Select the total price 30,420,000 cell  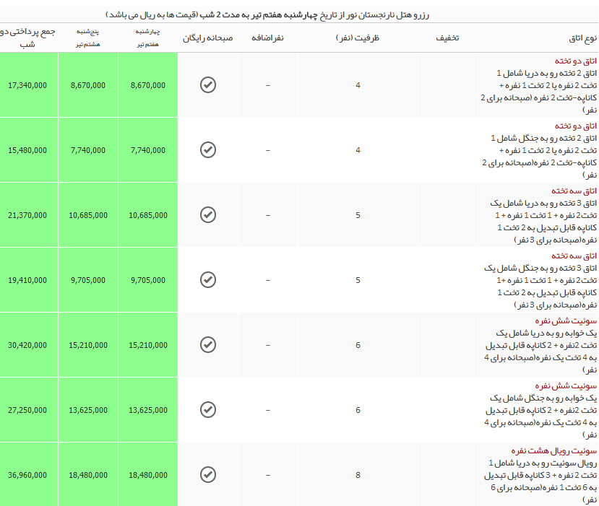point(29,344)
